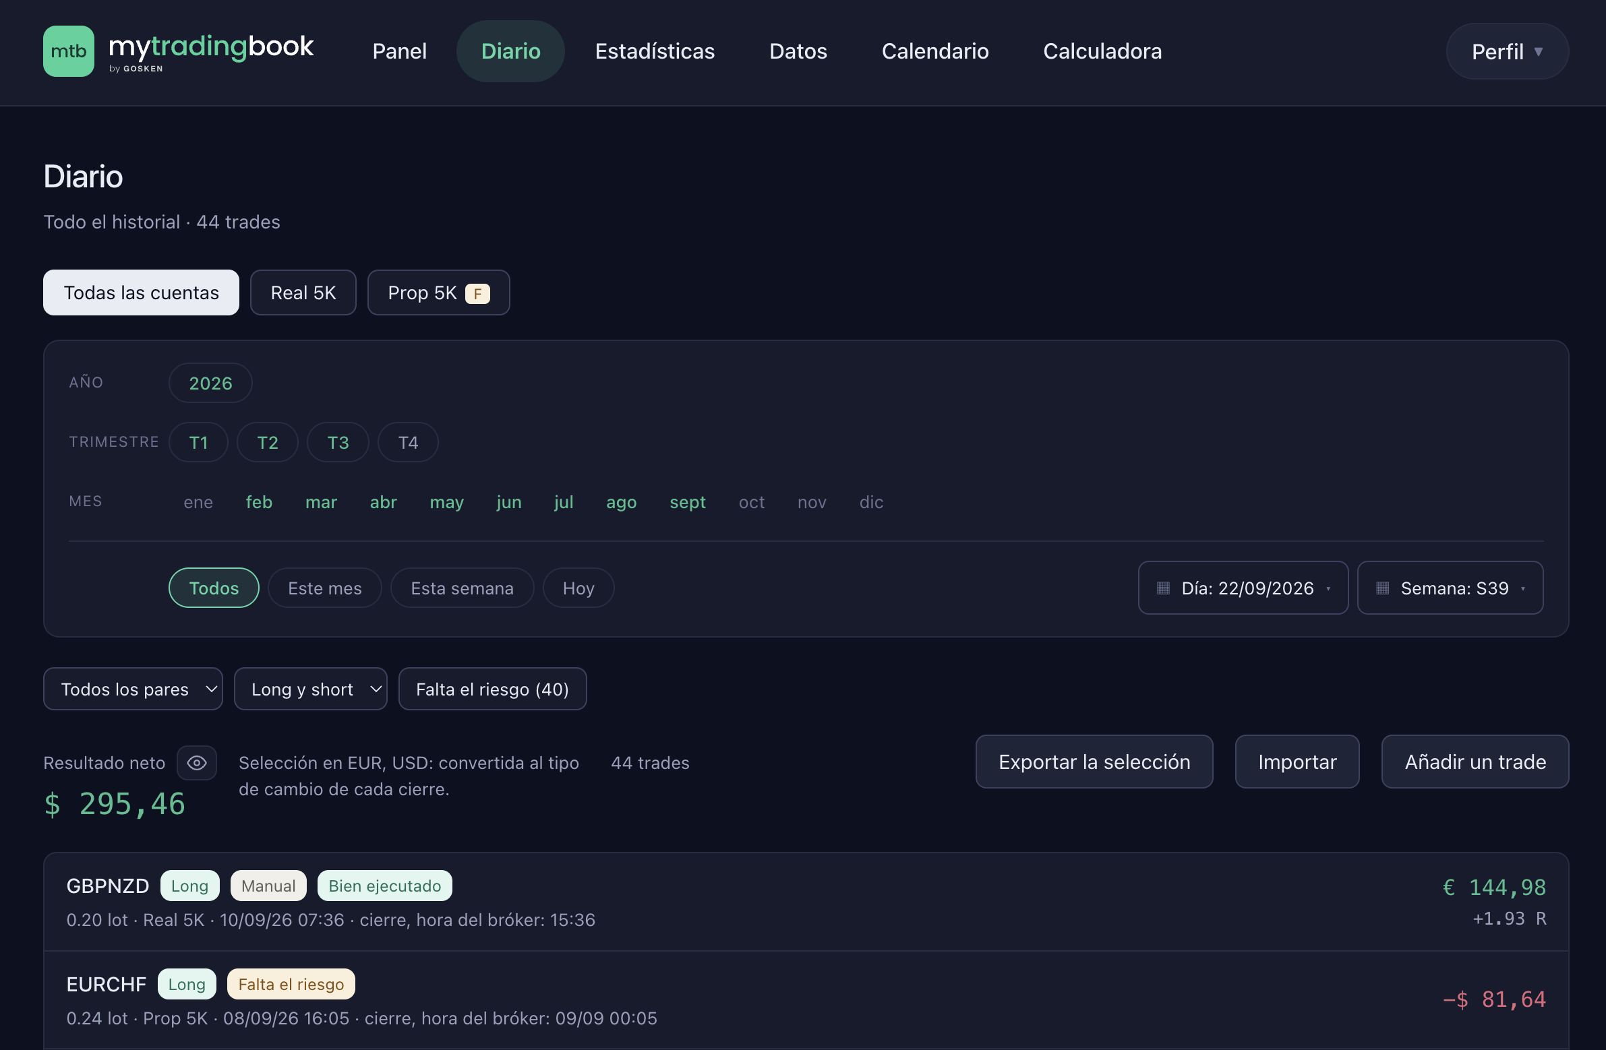The image size is (1606, 1050).
Task: Toggle the eye icon beside Resultado neto
Action: point(196,763)
